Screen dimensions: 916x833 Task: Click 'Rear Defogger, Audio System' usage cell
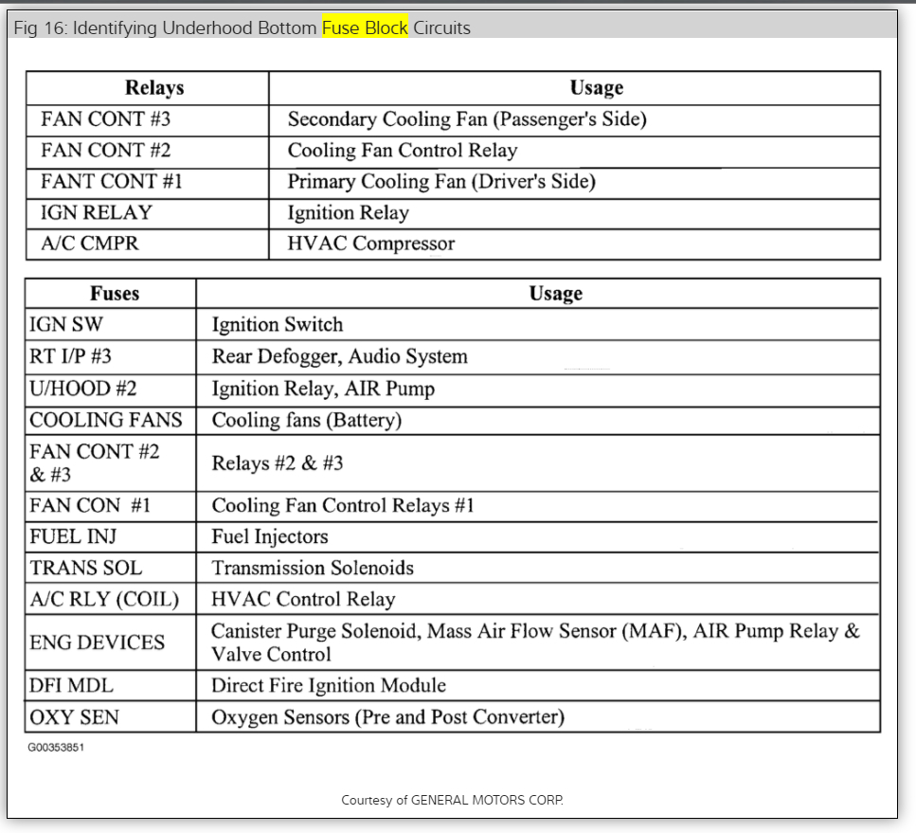tap(538, 357)
